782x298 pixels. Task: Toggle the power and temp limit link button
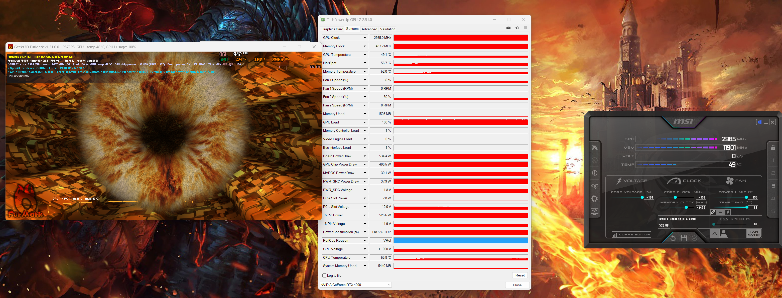[713, 212]
